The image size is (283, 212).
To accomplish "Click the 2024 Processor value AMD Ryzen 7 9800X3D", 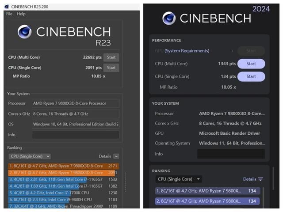I will (x=232, y=114).
